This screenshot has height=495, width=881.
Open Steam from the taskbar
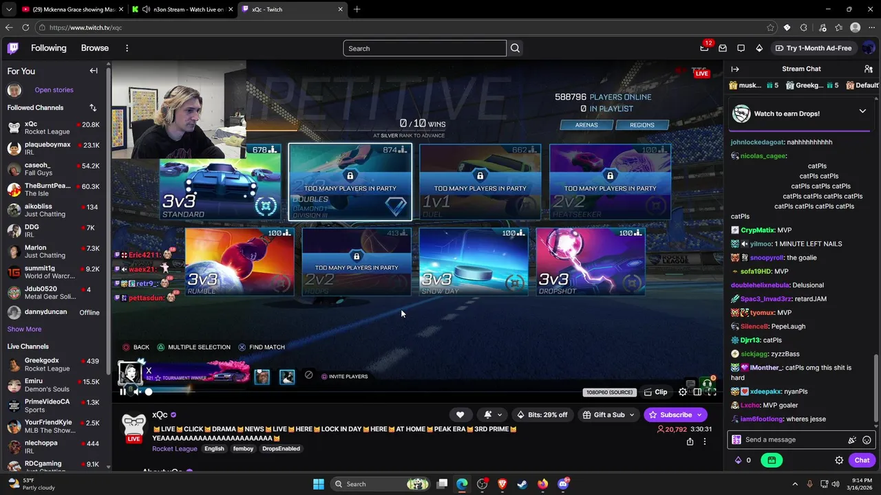coord(522,484)
